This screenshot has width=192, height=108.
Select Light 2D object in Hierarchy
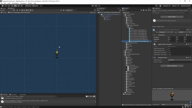108,19
